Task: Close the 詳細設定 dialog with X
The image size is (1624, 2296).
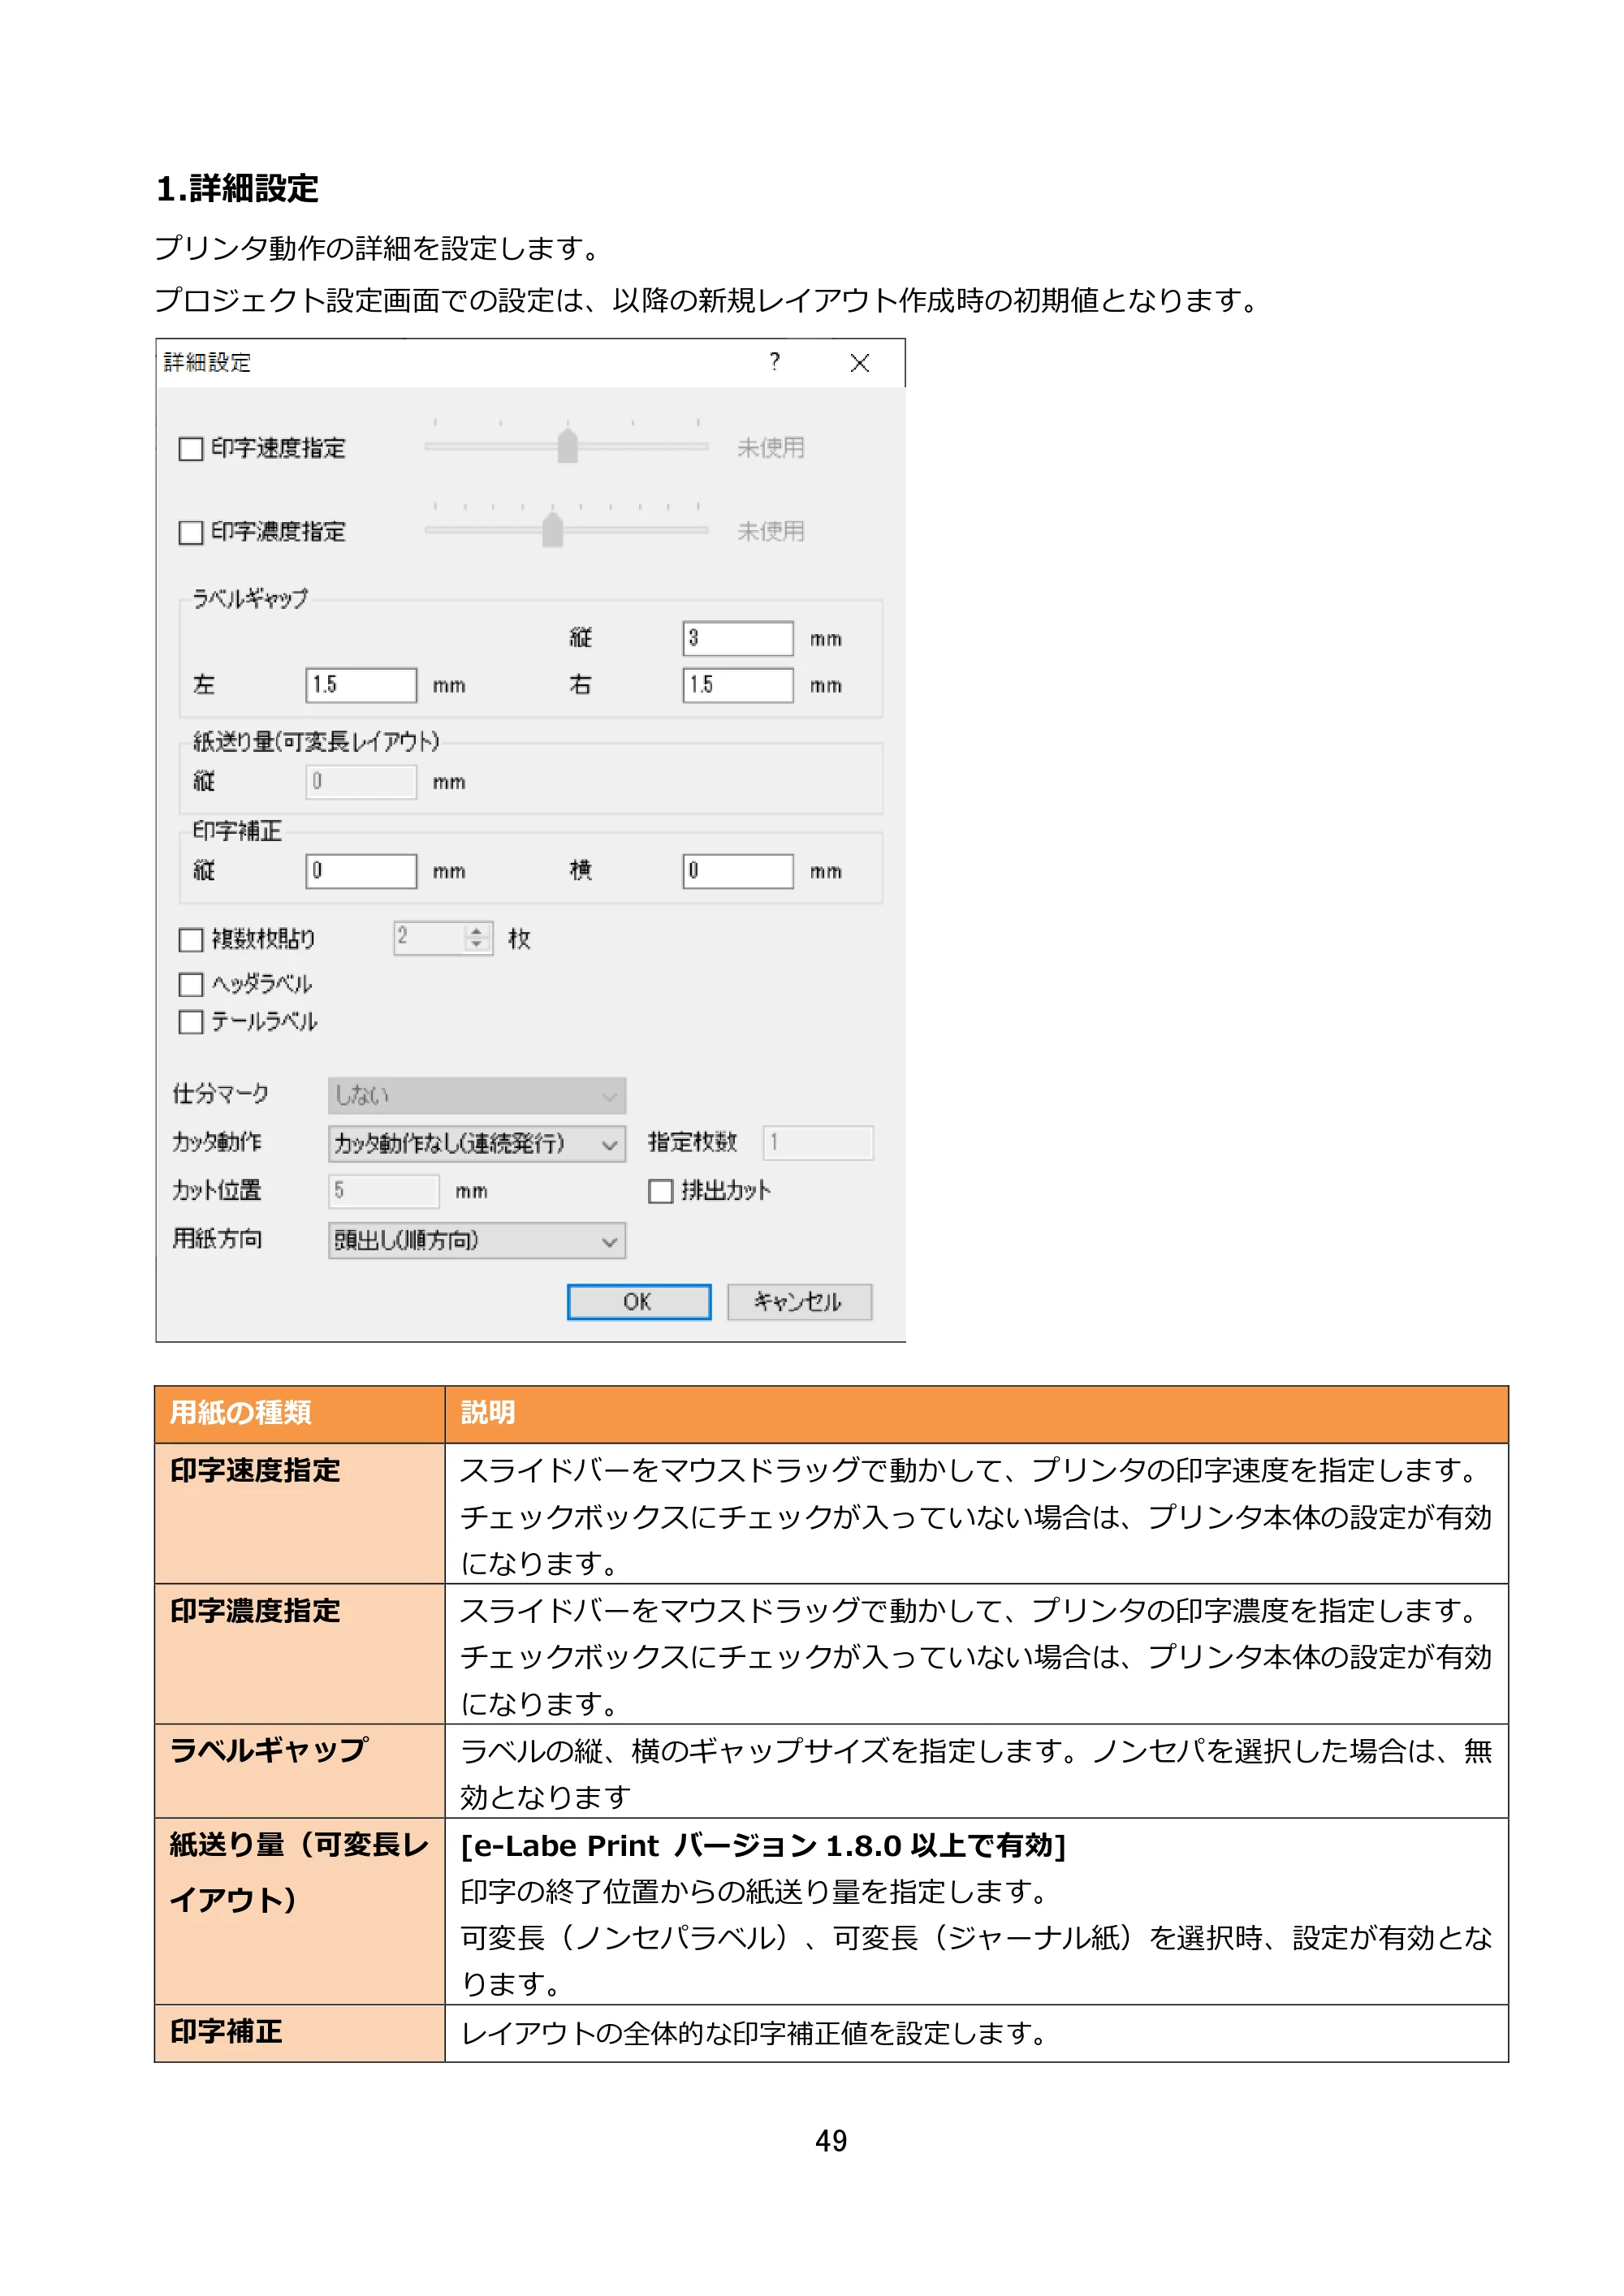Action: tap(859, 363)
